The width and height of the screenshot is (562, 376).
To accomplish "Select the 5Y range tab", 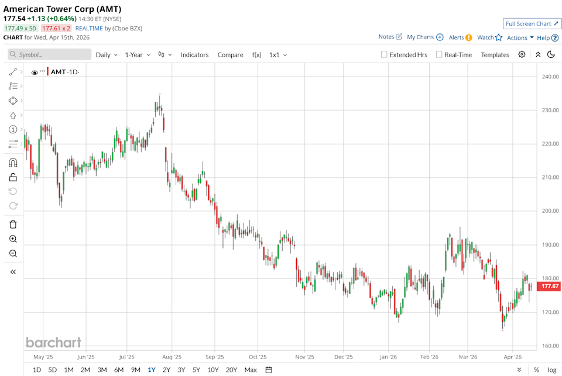I will point(196,370).
